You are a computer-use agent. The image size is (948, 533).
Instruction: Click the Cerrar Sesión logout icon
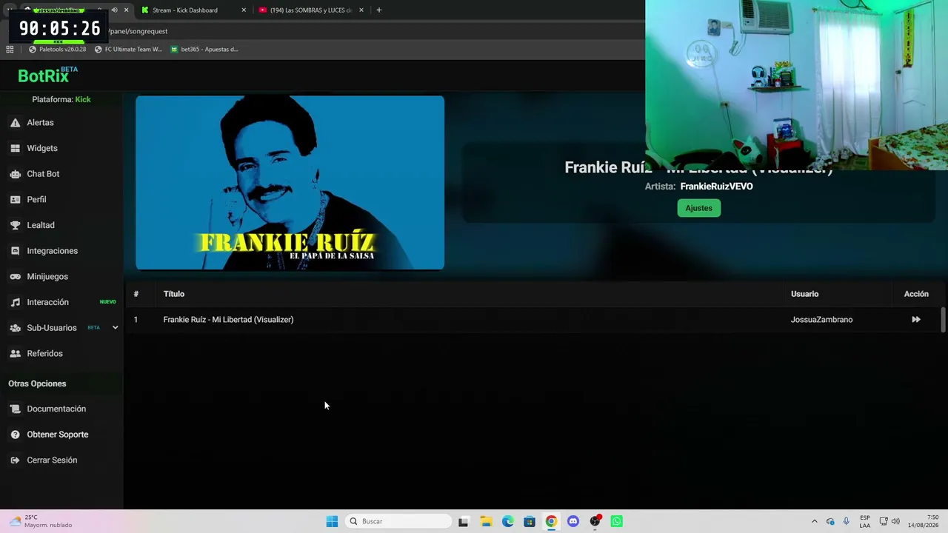[x=15, y=460]
